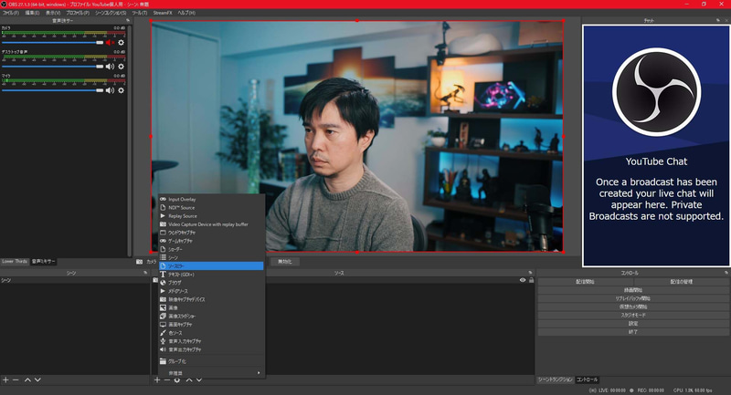Switch to the 音声ミキサー tab
Viewport: 731px width, 395px height.
[x=43, y=262]
